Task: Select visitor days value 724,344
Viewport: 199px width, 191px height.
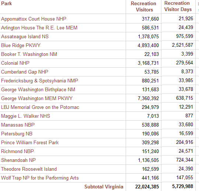Action: click(x=185, y=160)
